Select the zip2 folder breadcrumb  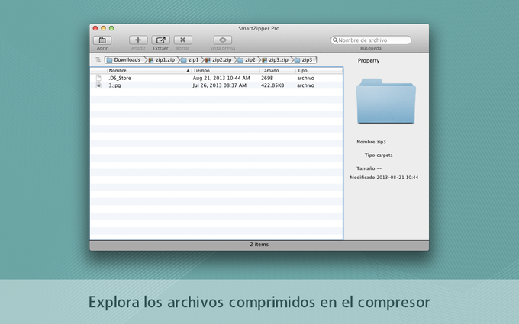tap(247, 59)
